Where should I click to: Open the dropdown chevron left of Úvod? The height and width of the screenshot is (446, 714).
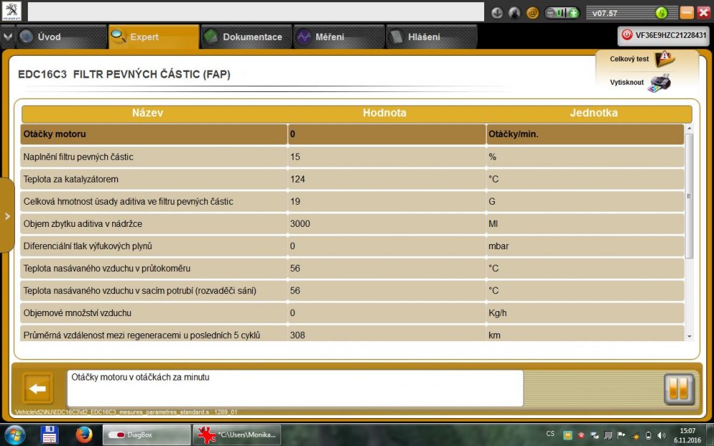tap(7, 36)
